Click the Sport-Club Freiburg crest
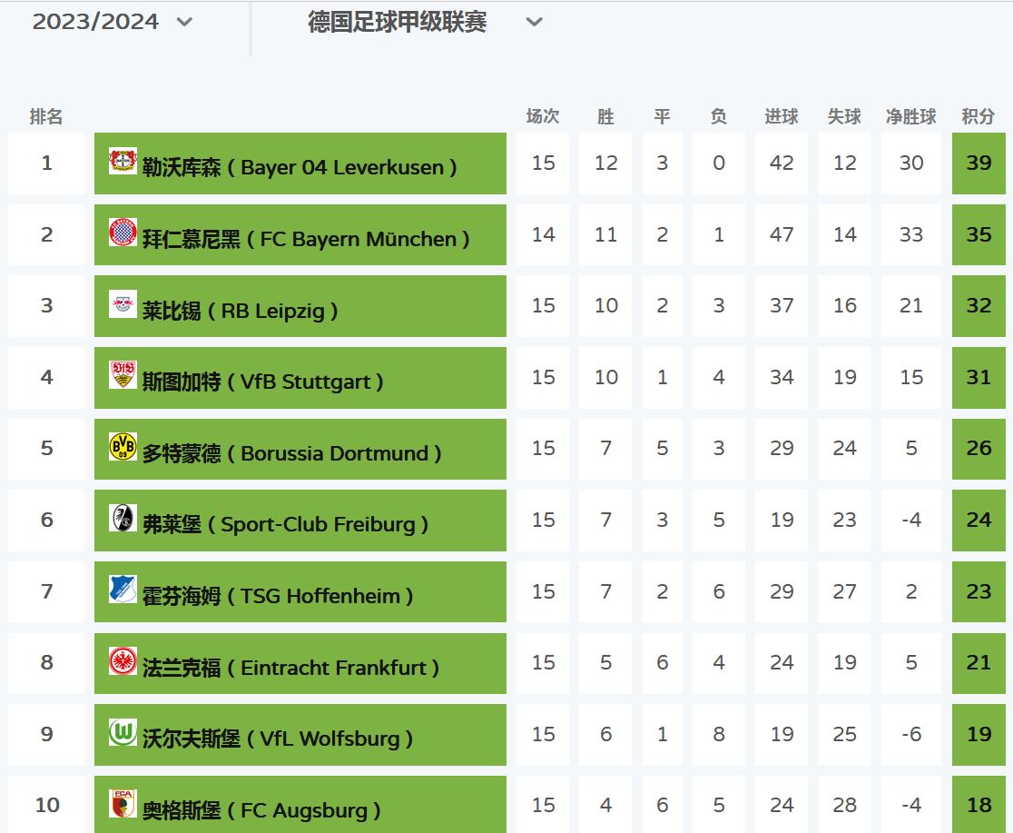The image size is (1013, 833). [x=123, y=519]
